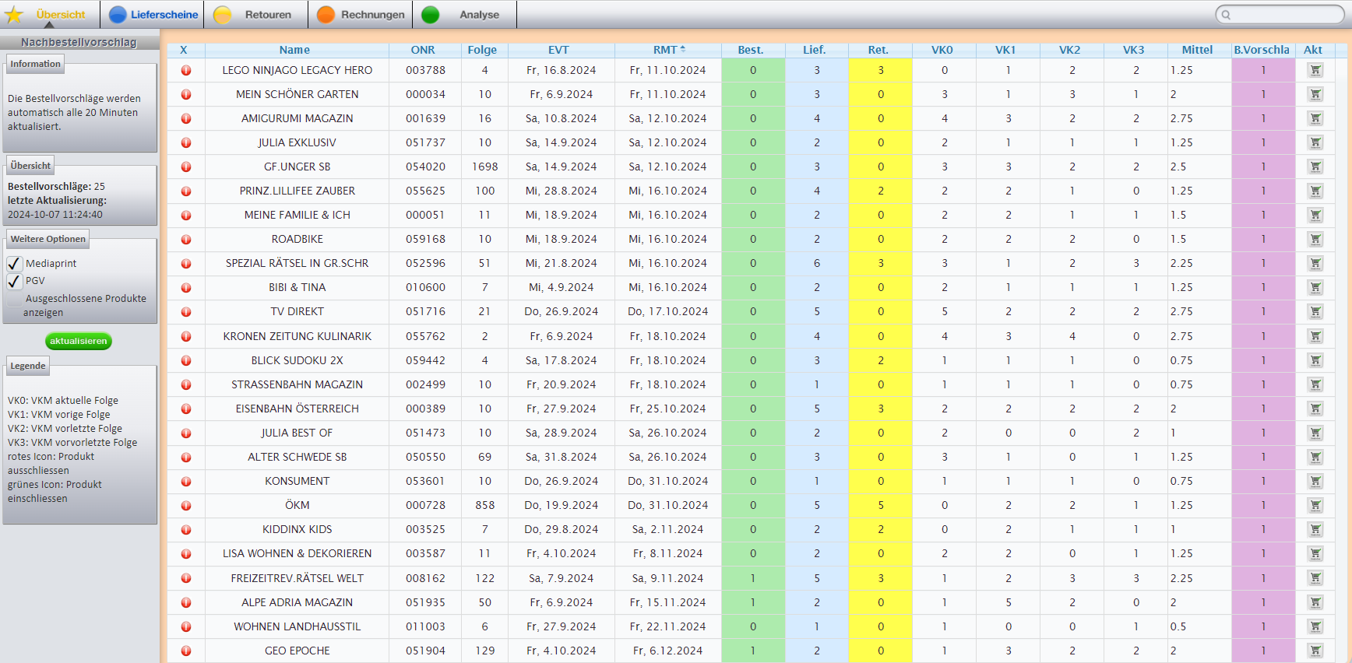Viewport: 1352px width, 663px height.
Task: Exclude the TV DIREKT product via red icon
Action: [x=186, y=312]
